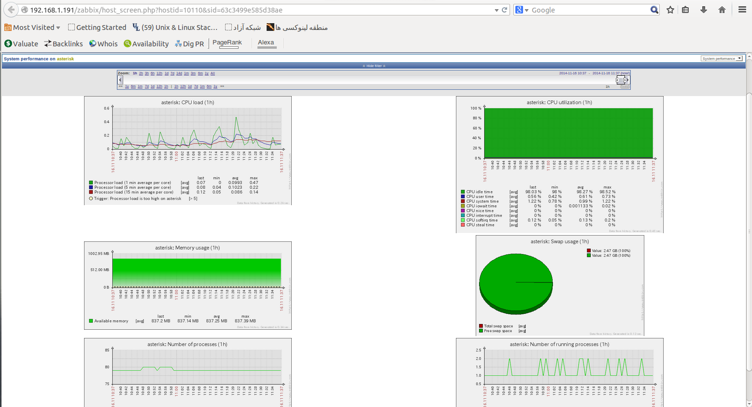Screen dimensions: 752x407
Task: Open the Firefox hamburger menu
Action: (x=742, y=10)
